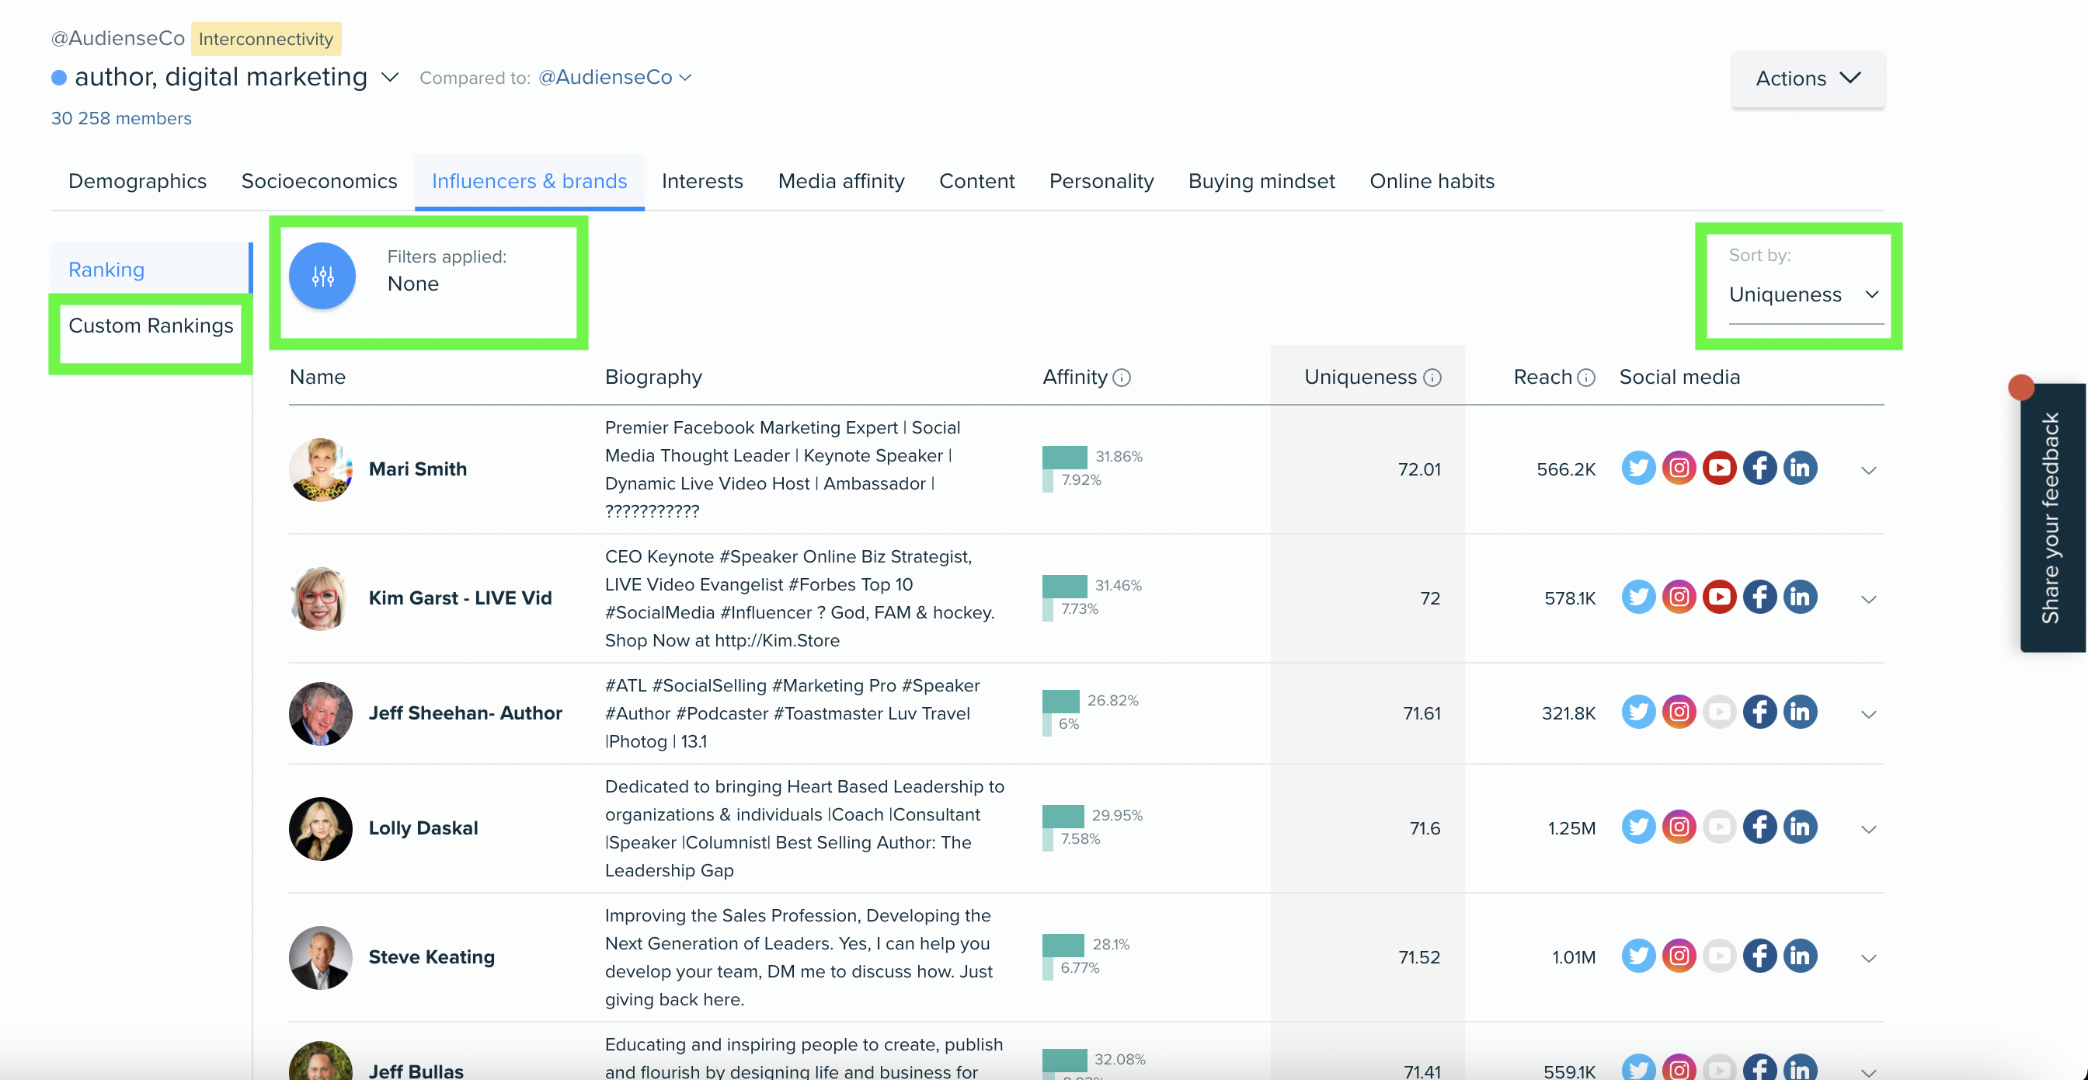Select Ranking in the side menu
Screen dimensions: 2088x1080
pyautogui.click(x=151, y=269)
